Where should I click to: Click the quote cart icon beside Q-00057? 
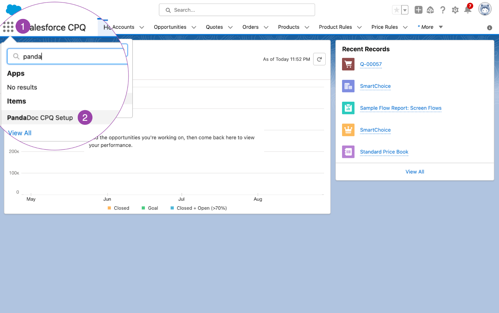(348, 64)
